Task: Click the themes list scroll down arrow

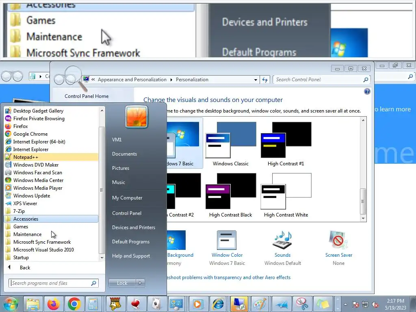Action: coord(363,219)
